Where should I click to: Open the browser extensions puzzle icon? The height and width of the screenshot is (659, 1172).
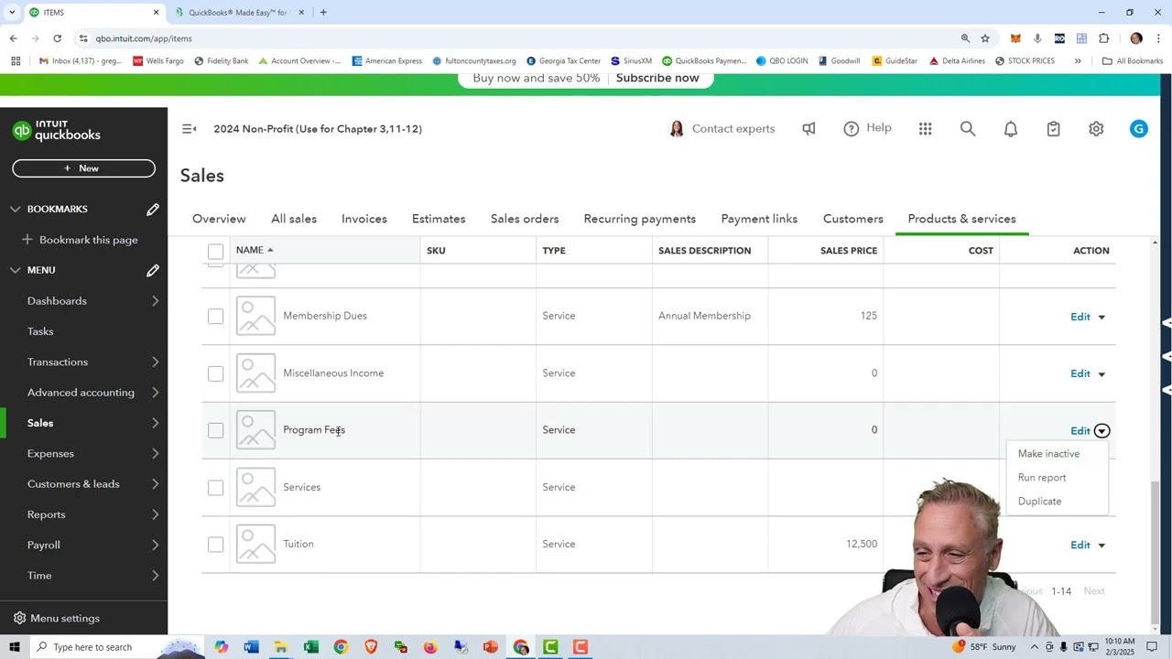1103,38
